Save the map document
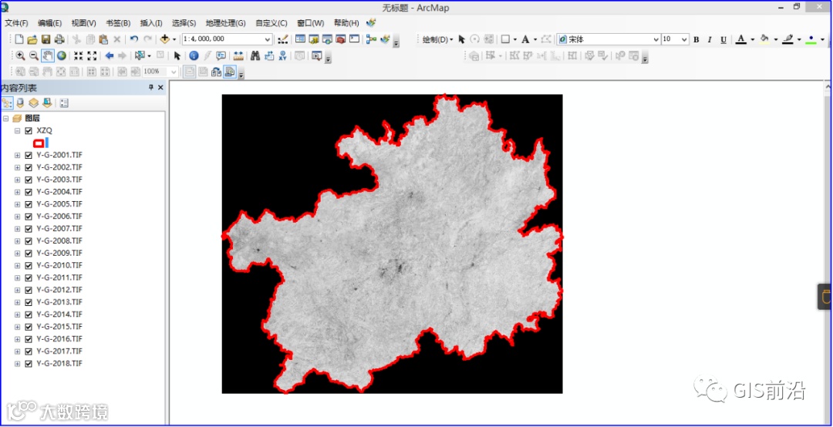The height and width of the screenshot is (427, 833). pos(46,39)
